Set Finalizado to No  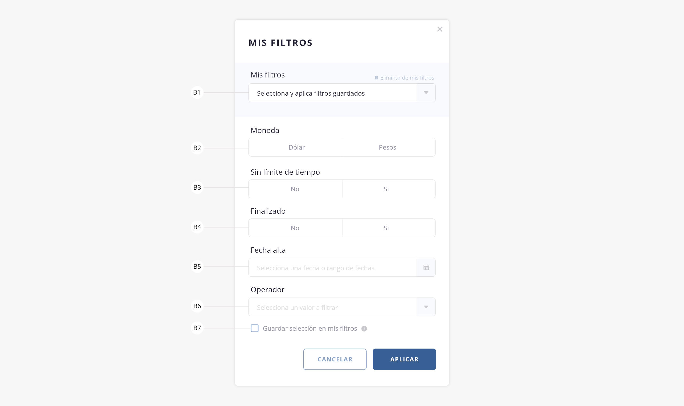tap(295, 228)
